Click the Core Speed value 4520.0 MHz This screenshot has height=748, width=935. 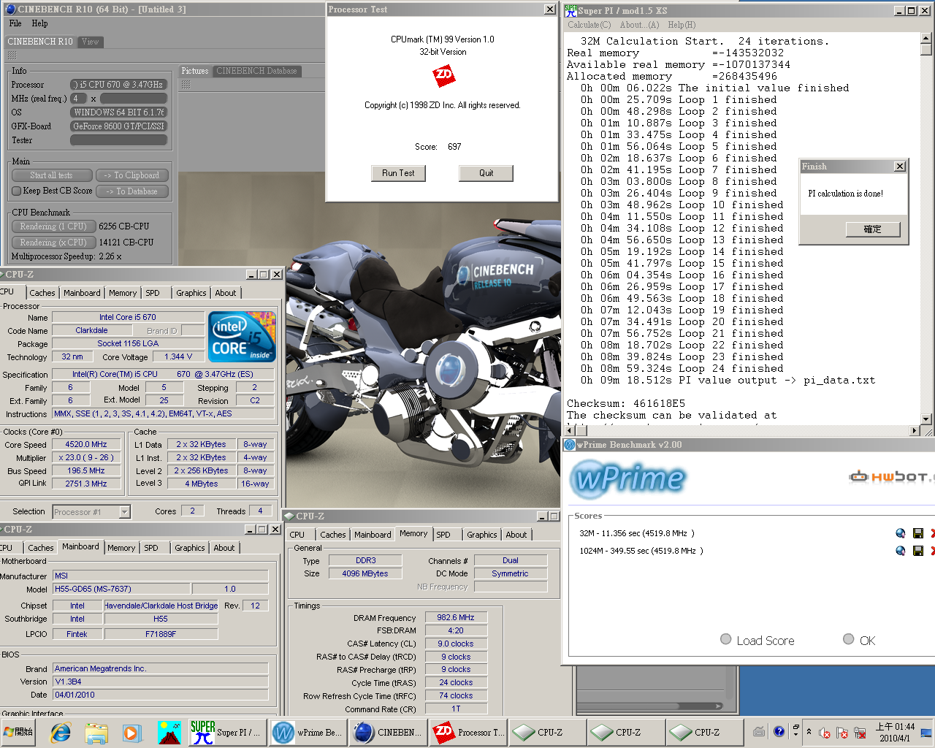(86, 444)
